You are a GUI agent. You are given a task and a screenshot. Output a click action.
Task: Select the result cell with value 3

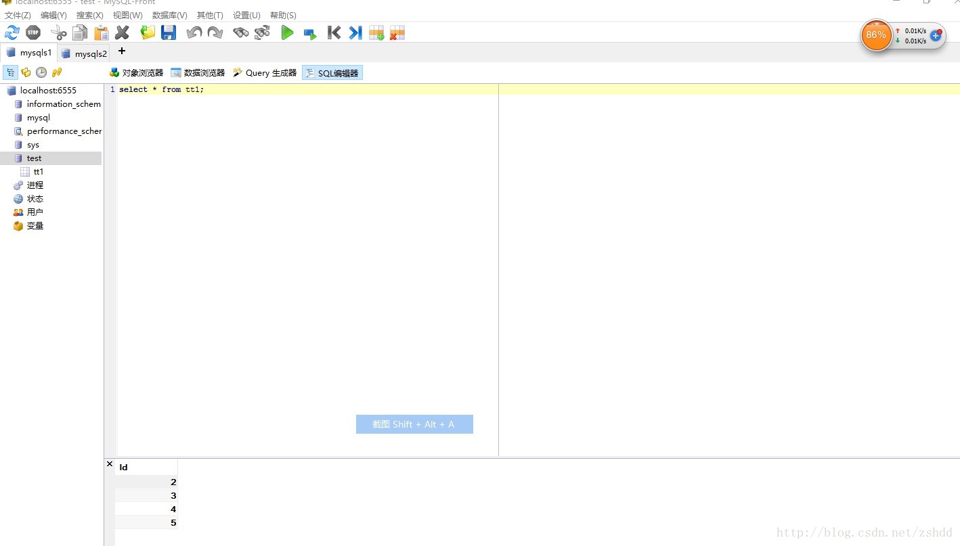(146, 495)
